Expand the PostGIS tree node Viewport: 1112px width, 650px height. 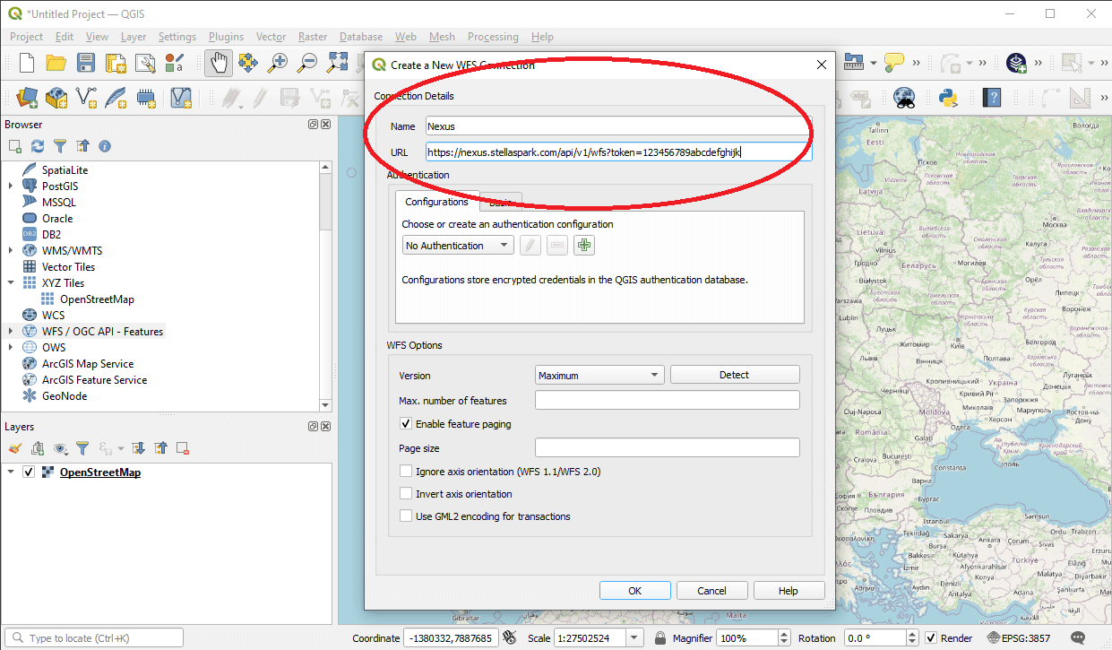coord(11,186)
